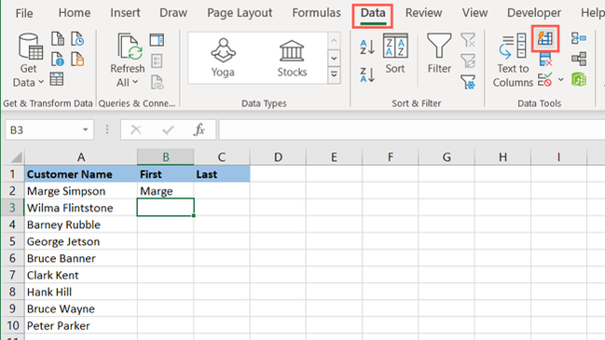This screenshot has height=340, width=605.
Task: Click the Bruce Banner cell
Action: coord(81,258)
